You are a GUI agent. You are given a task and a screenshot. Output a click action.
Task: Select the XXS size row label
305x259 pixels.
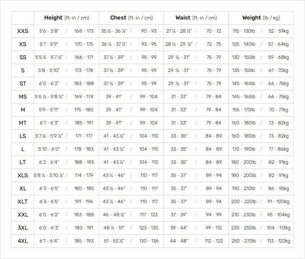click(23, 31)
